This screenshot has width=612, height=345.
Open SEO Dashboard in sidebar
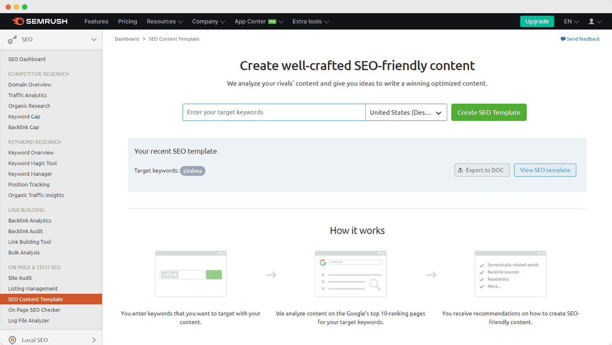27,59
